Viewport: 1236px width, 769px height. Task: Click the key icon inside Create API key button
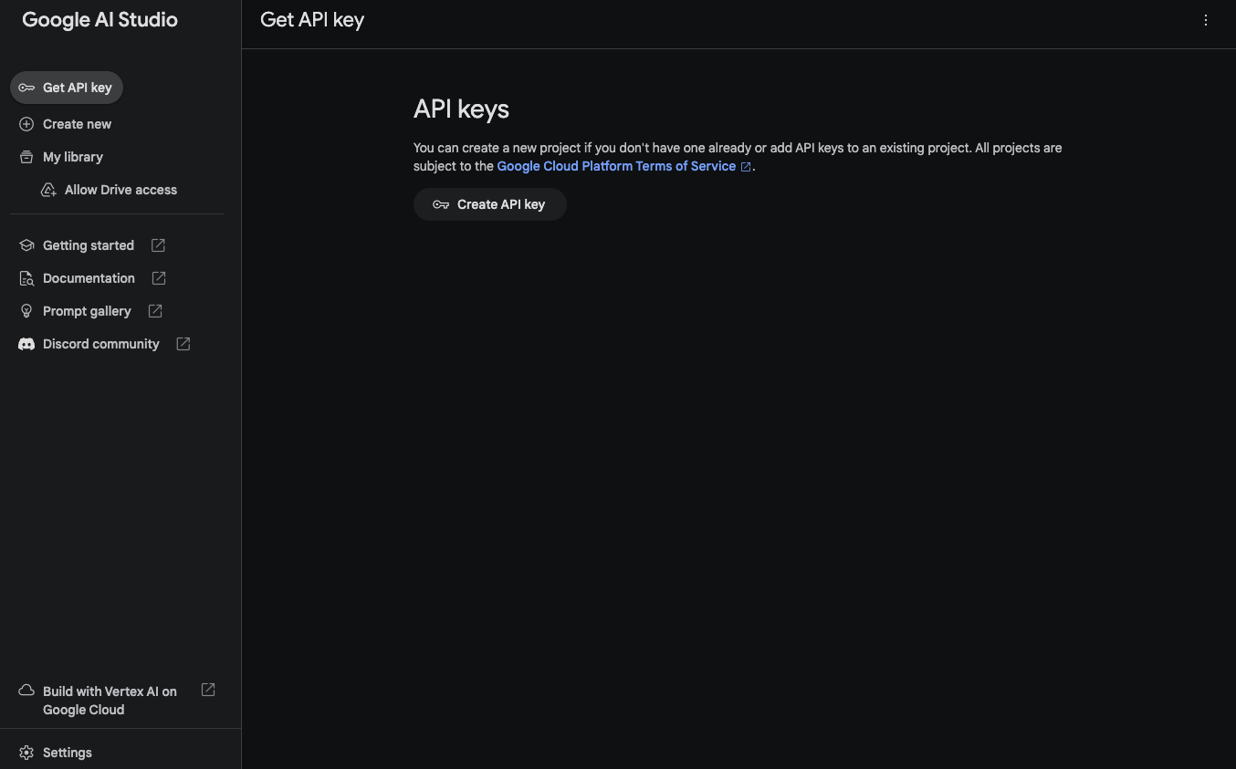coord(441,204)
